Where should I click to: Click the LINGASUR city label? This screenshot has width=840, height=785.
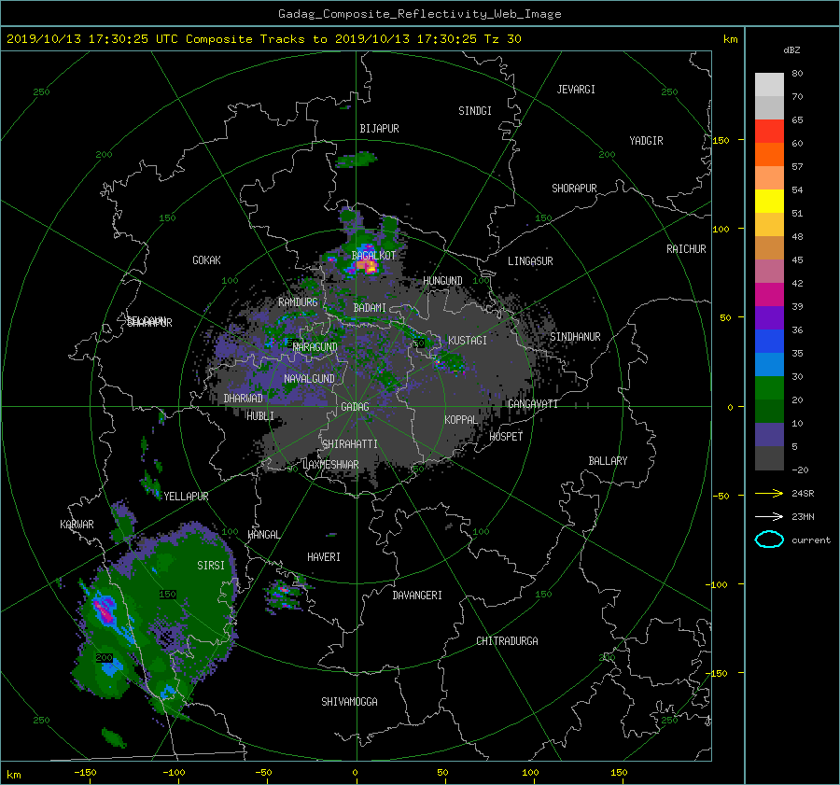coord(530,261)
